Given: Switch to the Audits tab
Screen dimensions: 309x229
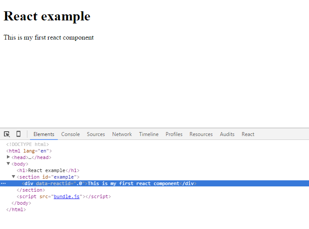Looking at the screenshot, I should (x=227, y=134).
